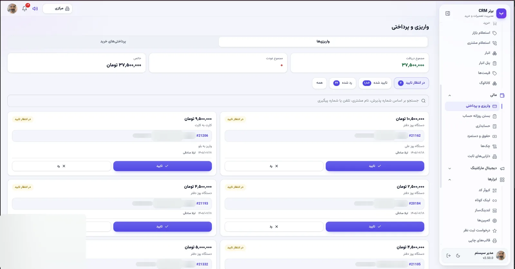
Task: Switch to پرداختی‌های خرید tab
Action: point(113,42)
